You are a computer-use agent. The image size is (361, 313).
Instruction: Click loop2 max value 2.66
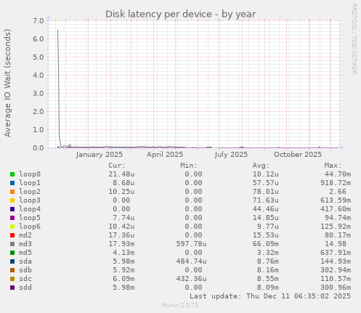coord(338,192)
